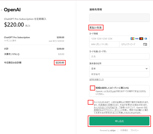153x134 pixels.
Task: Open the country dropdown showing 日本
Action: click(119, 69)
